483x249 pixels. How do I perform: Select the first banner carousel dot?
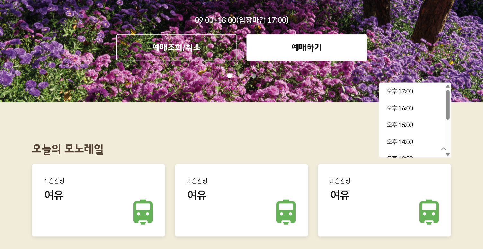coord(230,76)
